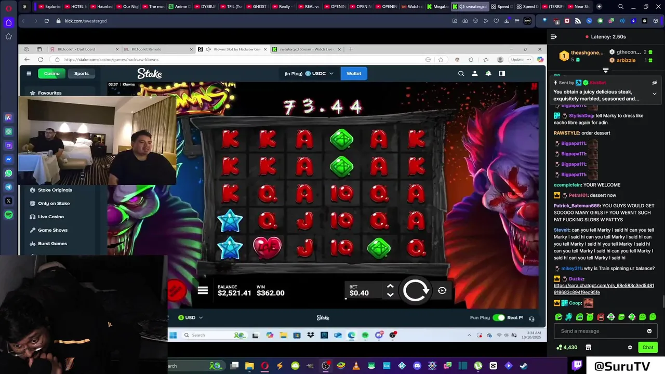Click the Wallet button
This screenshot has width=665, height=374.
coord(354,74)
